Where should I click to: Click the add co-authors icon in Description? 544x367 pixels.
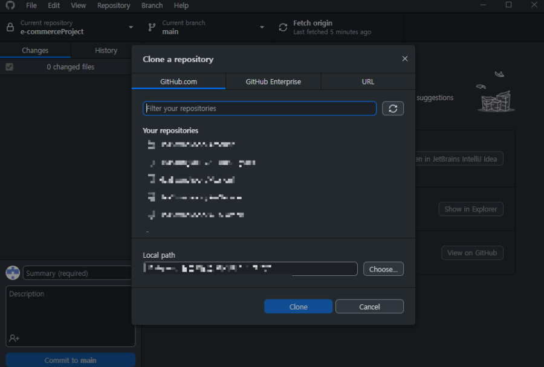pos(15,338)
